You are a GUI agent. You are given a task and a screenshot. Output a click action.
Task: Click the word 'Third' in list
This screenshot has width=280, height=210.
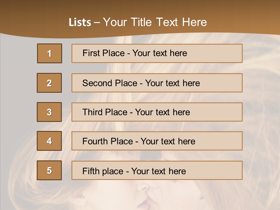click(92, 112)
